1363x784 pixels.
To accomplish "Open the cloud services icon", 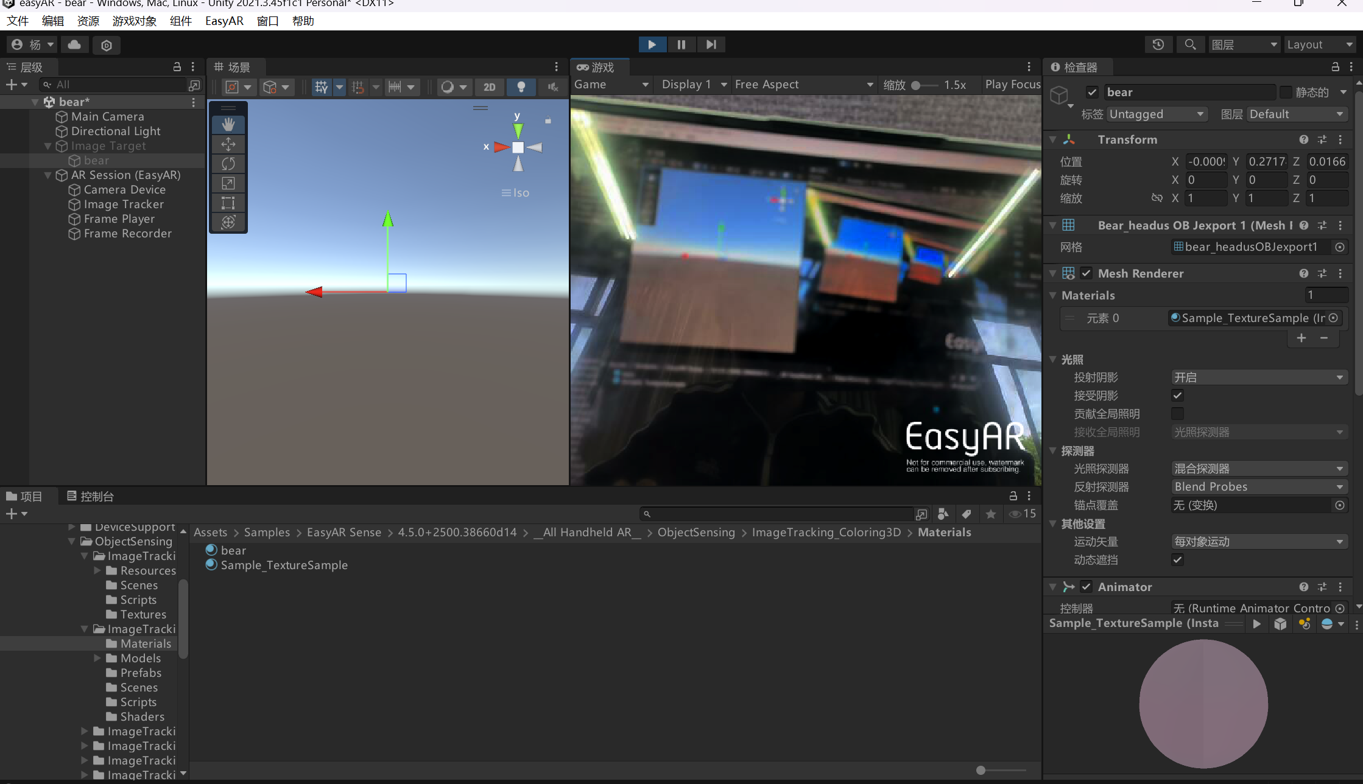I will (74, 44).
